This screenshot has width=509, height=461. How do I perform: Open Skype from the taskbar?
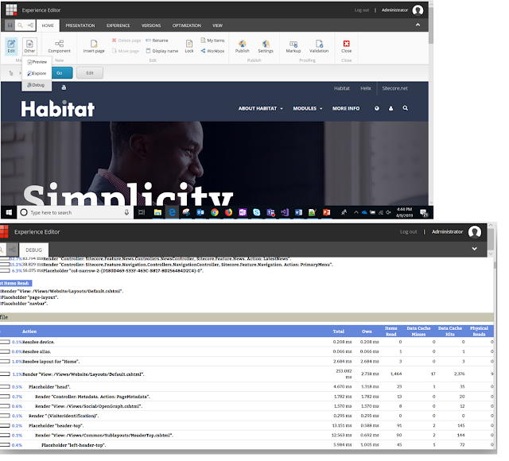256,212
